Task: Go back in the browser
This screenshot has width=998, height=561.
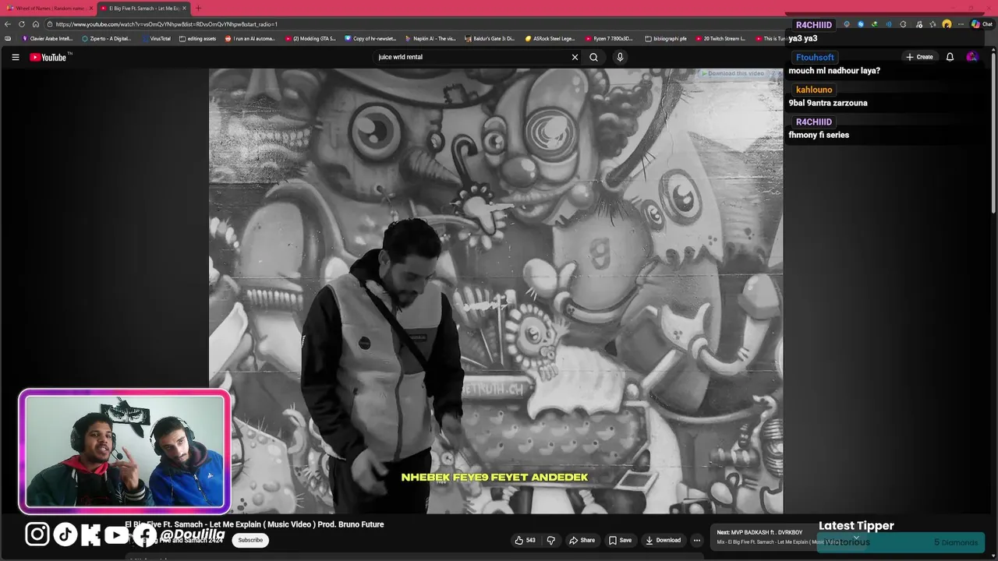Action: 8,24
